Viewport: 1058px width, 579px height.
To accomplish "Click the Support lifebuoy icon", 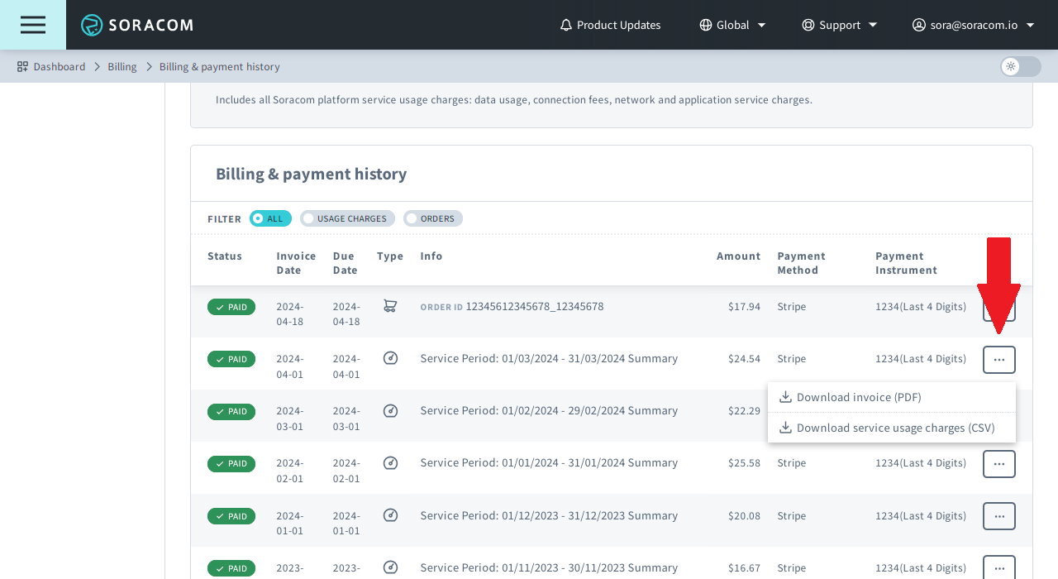I will 808,25.
